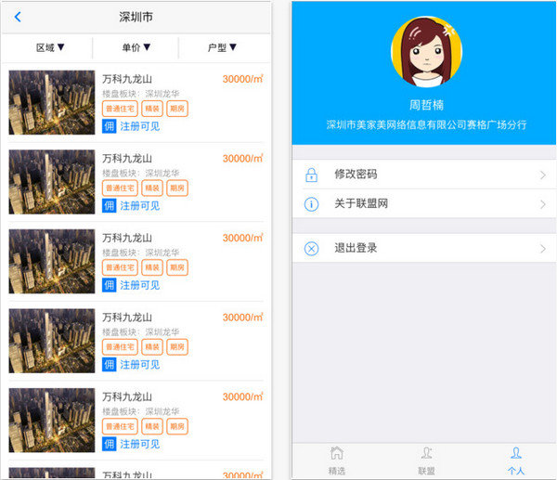Switch to the 联盟 tab
557x480 pixels.
pos(426,461)
